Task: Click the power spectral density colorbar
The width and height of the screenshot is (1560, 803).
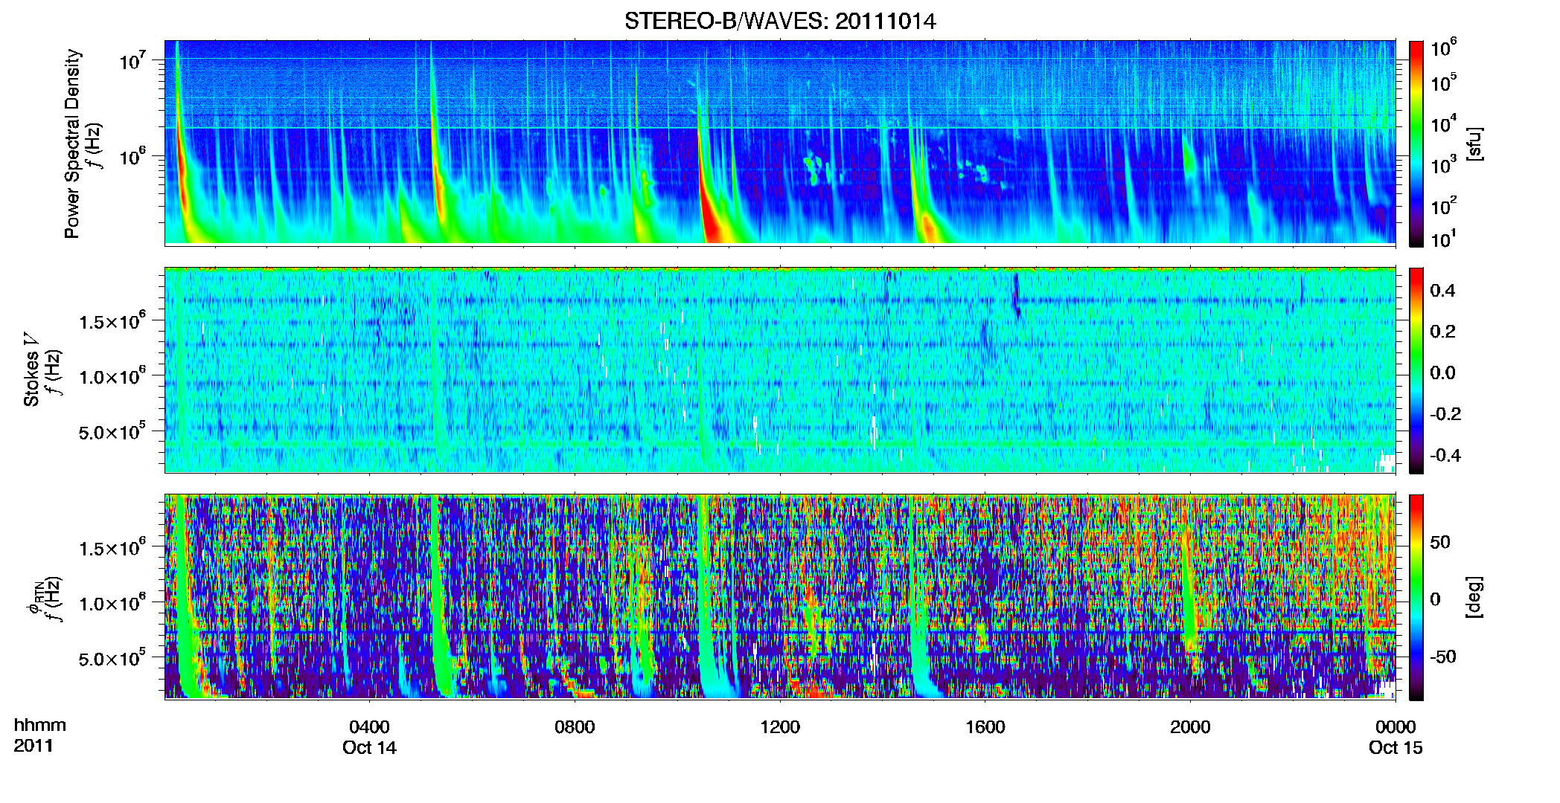Action: tap(1416, 143)
